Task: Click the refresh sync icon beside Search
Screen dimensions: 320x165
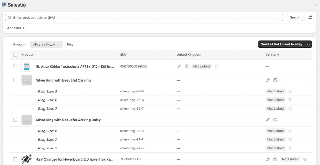Action: (310, 17)
